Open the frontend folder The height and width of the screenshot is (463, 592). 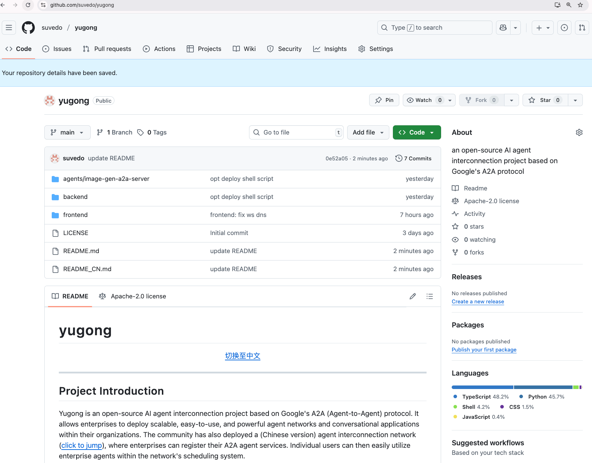(x=75, y=215)
